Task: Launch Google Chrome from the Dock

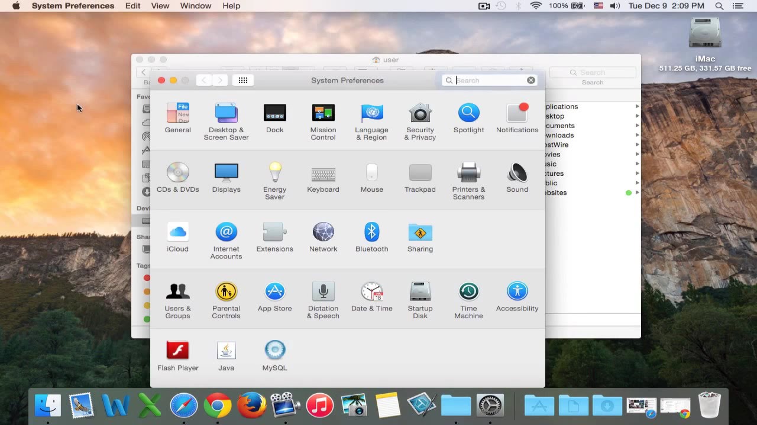Action: tap(218, 406)
